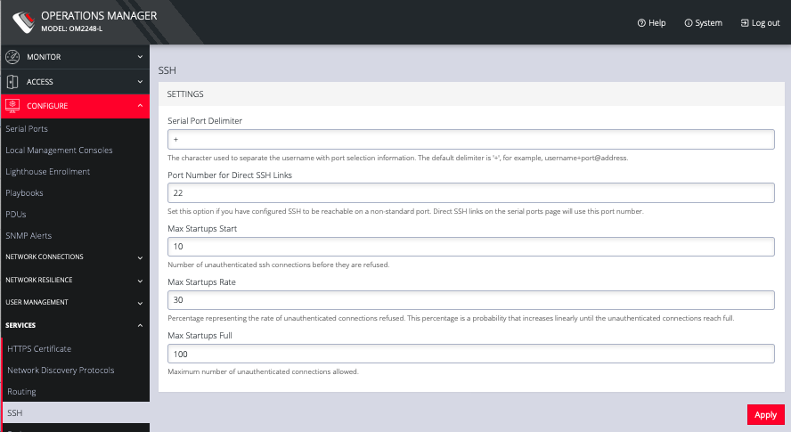Click the System info icon
Image resolution: width=791 pixels, height=432 pixels.
pyautogui.click(x=689, y=23)
